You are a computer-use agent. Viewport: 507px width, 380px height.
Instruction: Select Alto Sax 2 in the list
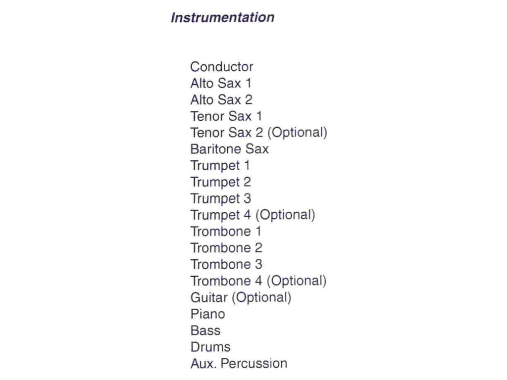(x=221, y=100)
